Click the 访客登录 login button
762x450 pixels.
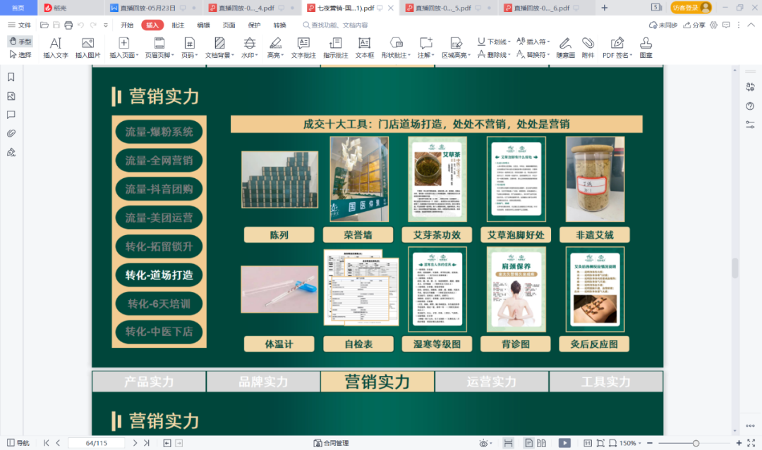[x=691, y=7]
